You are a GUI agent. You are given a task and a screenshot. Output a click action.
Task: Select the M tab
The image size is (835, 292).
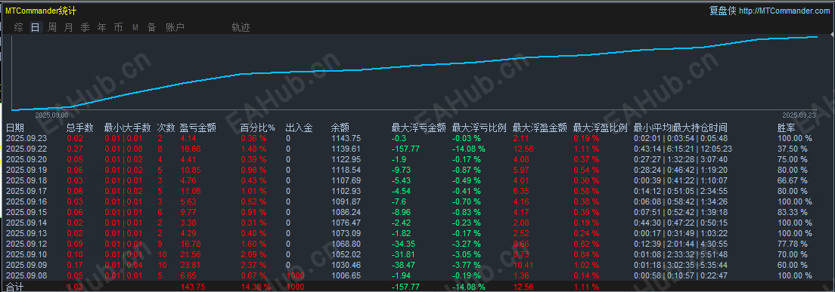pos(135,28)
